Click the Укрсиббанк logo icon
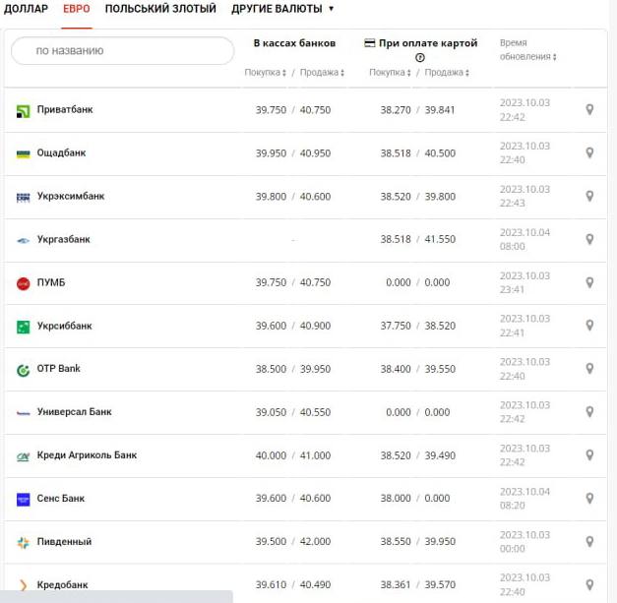 click(x=24, y=327)
